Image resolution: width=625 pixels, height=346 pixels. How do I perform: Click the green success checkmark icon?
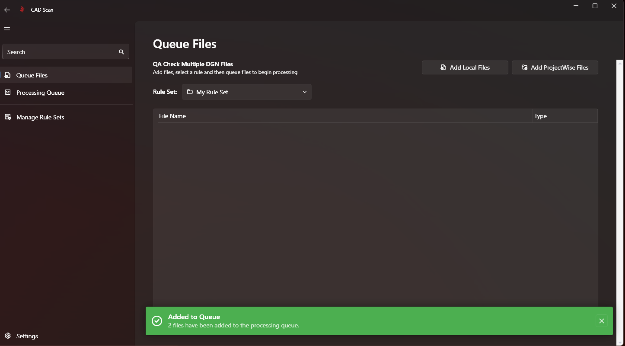click(157, 321)
